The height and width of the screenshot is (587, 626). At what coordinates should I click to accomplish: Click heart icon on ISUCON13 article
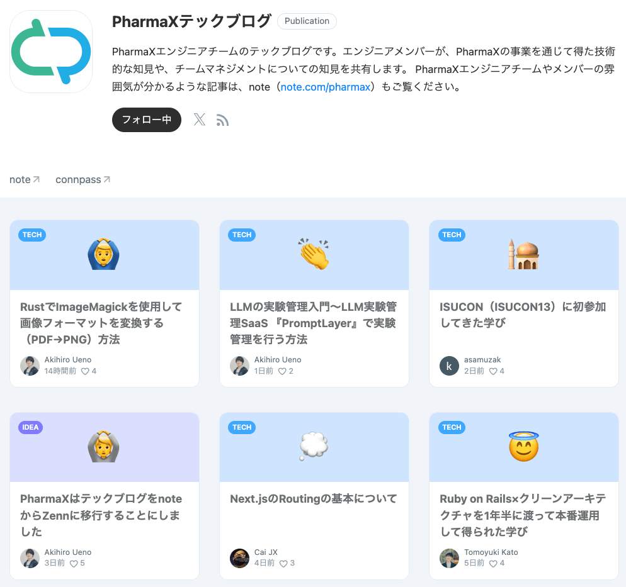pos(493,371)
